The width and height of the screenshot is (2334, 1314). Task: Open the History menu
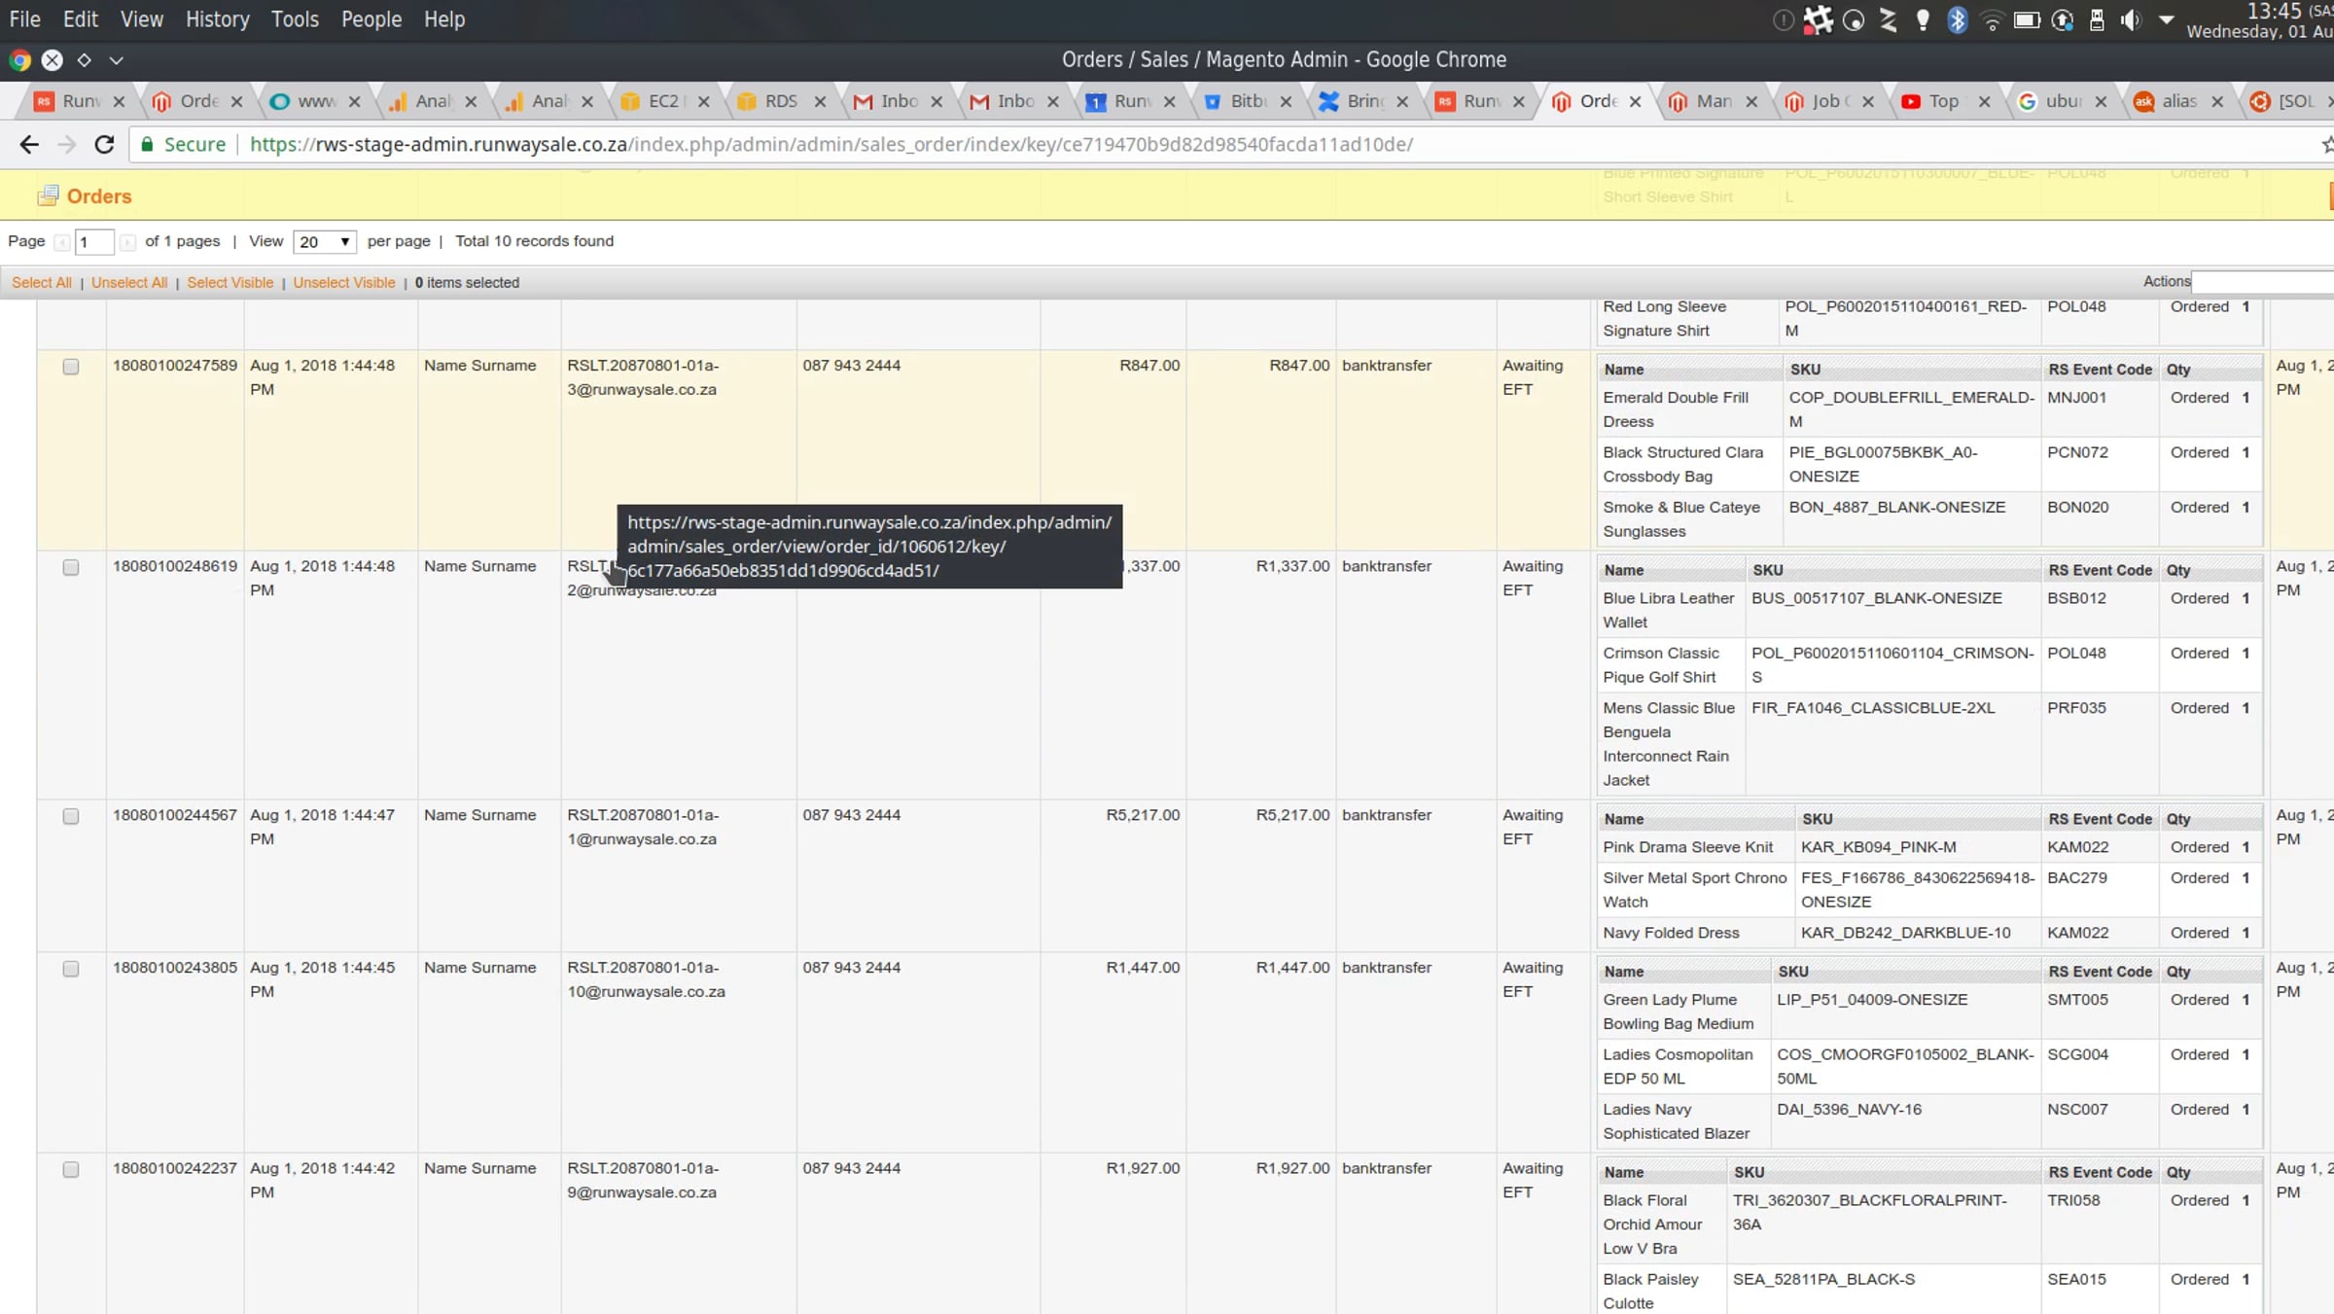tap(217, 19)
